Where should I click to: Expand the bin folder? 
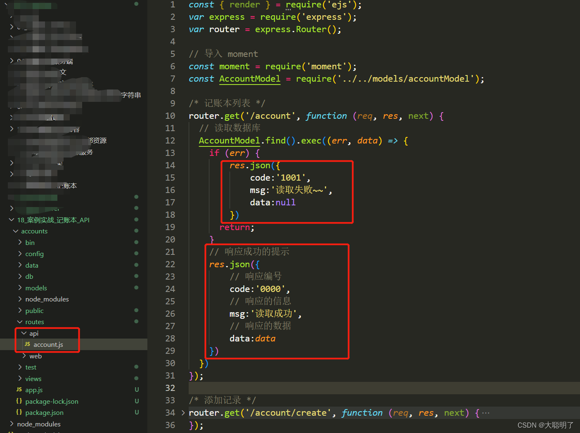tap(20, 242)
